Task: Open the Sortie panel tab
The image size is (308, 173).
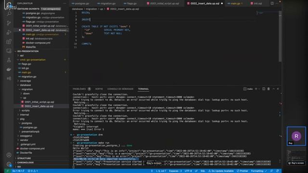Action: (99, 89)
